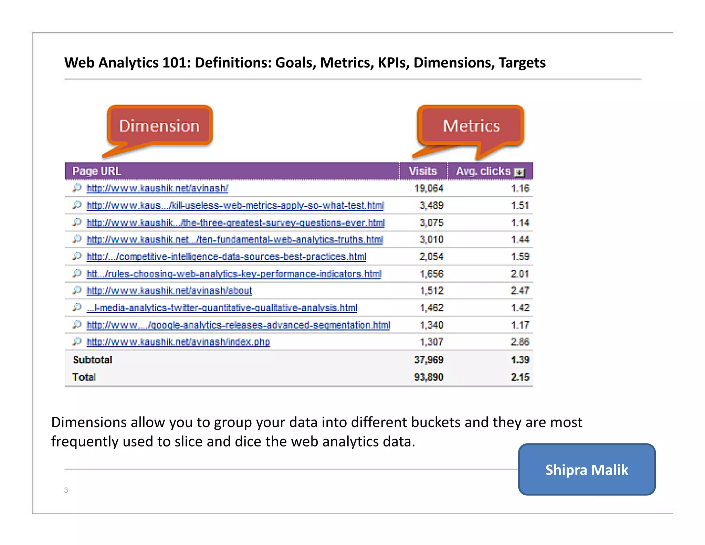The image size is (705, 545).
Task: Select total avg clicks 2.15
Action: point(520,377)
